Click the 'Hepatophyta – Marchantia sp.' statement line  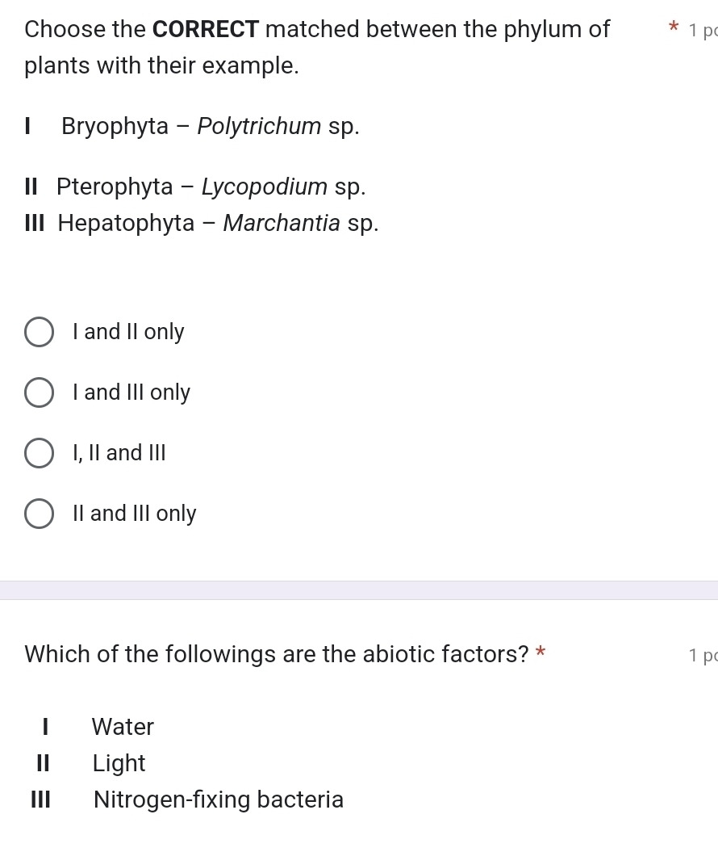[x=202, y=223]
